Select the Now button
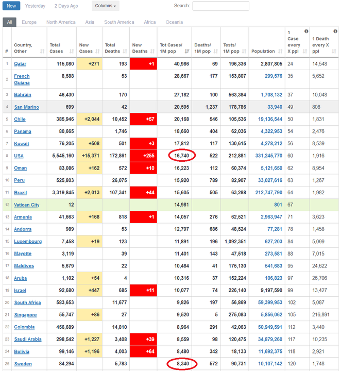The width and height of the screenshot is (341, 371). pyautogui.click(x=11, y=6)
